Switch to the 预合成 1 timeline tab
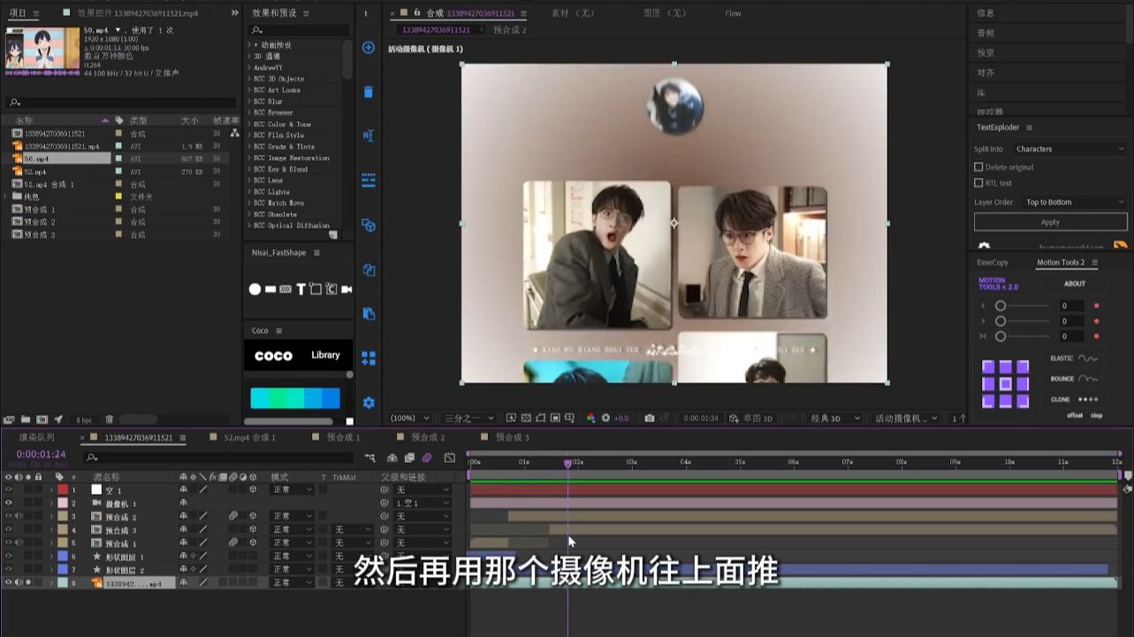This screenshot has height=637, width=1134. (x=343, y=437)
